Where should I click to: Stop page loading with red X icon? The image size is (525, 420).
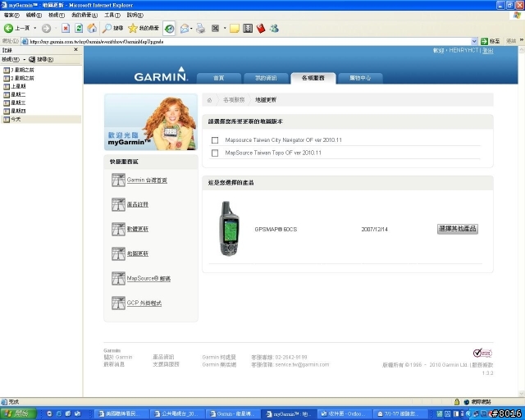click(66, 29)
